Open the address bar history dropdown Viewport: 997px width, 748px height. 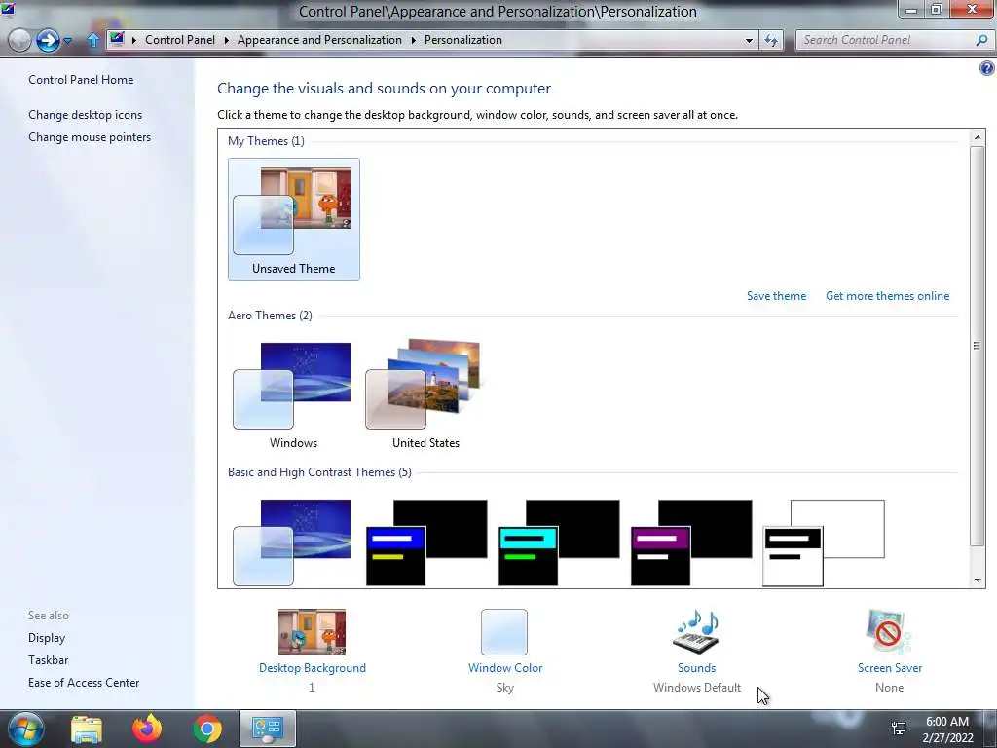[x=749, y=40]
